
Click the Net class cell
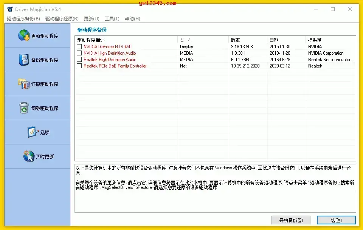coord(183,66)
